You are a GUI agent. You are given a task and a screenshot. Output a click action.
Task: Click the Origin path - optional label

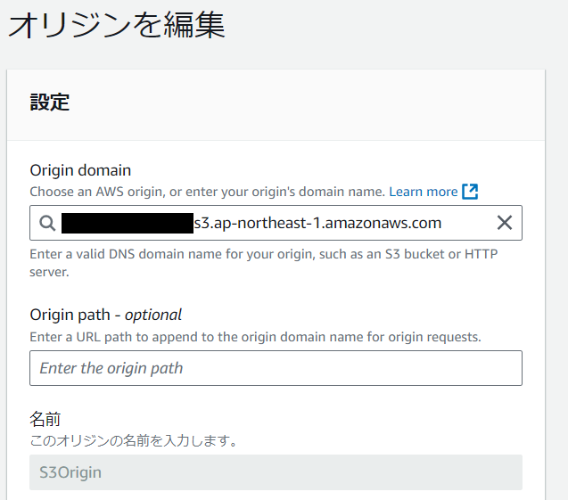105,315
